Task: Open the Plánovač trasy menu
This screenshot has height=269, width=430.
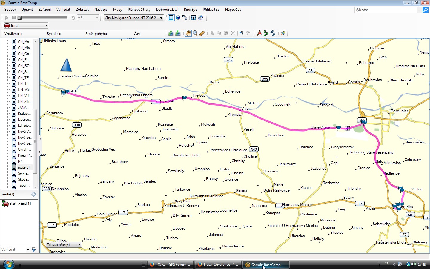Action: 139,10
